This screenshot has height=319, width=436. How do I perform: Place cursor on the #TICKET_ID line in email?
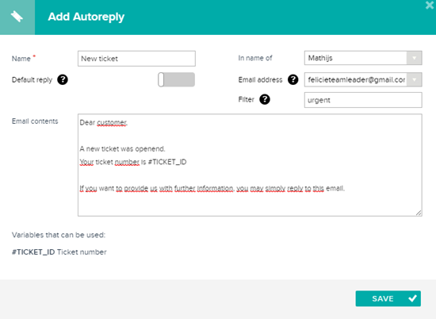coord(133,162)
